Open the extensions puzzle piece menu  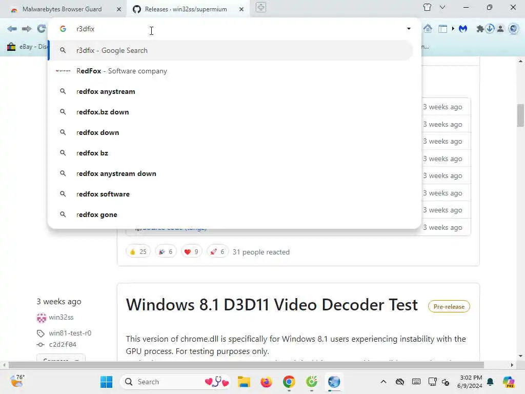pos(480,29)
